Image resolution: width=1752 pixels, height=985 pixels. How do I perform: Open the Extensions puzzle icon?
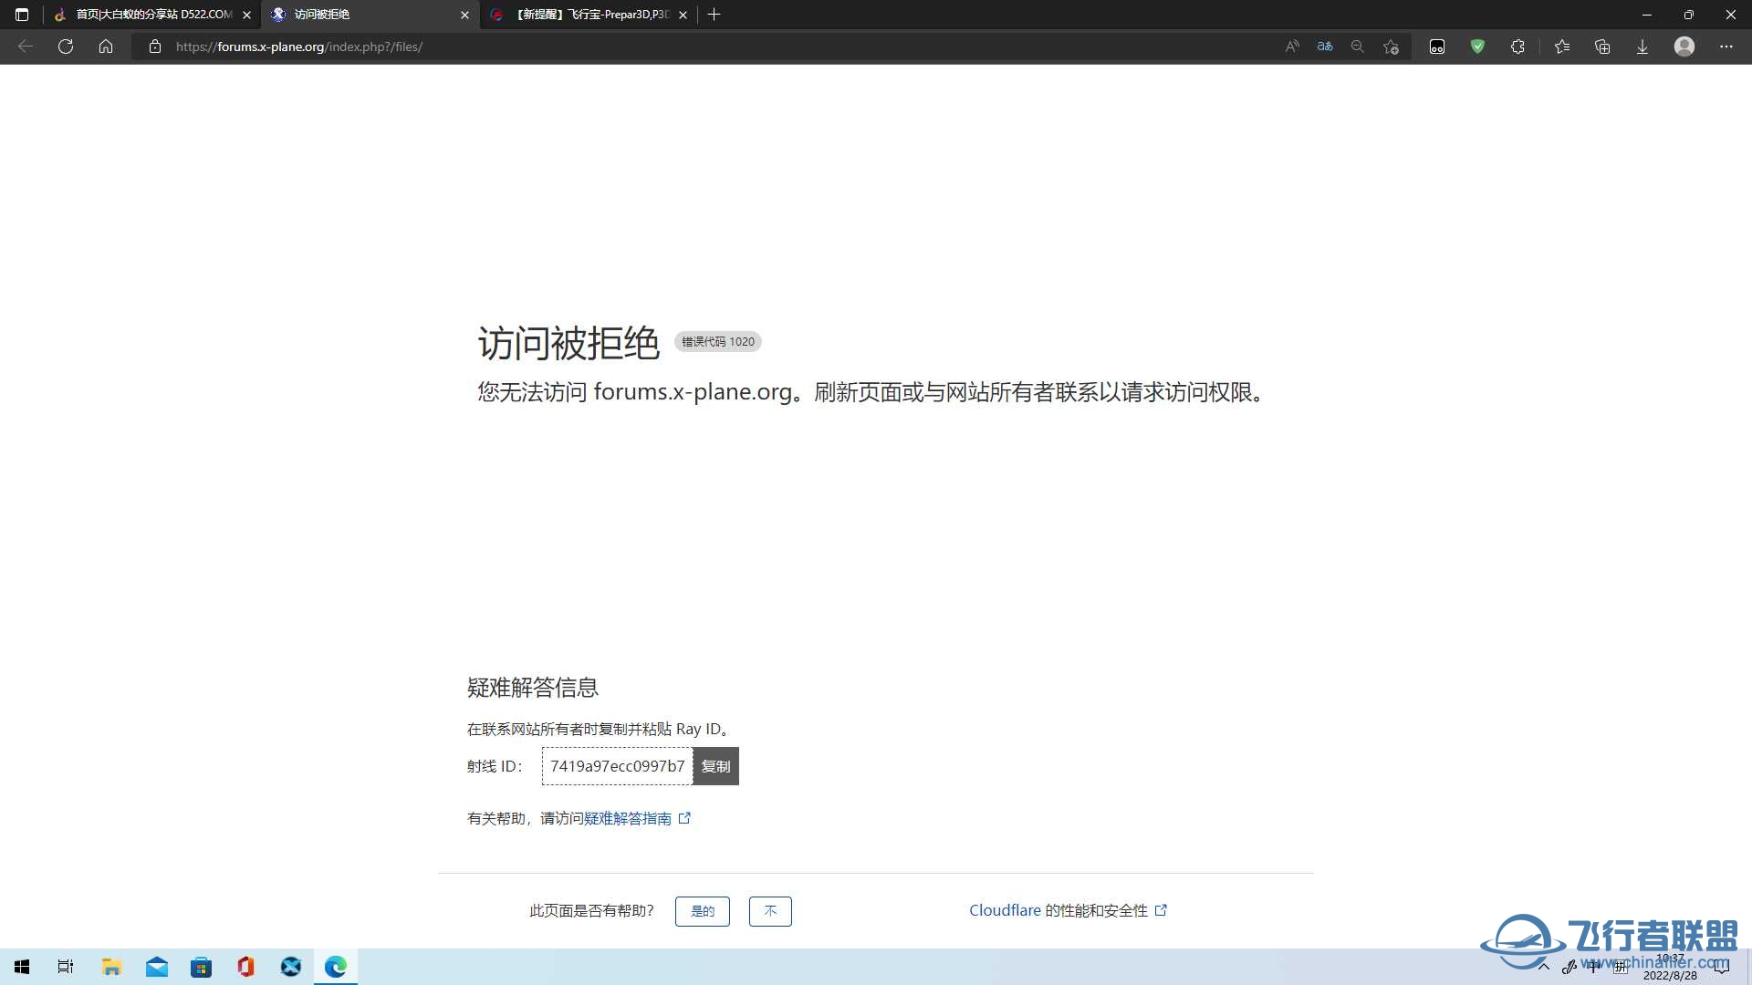coord(1517,47)
